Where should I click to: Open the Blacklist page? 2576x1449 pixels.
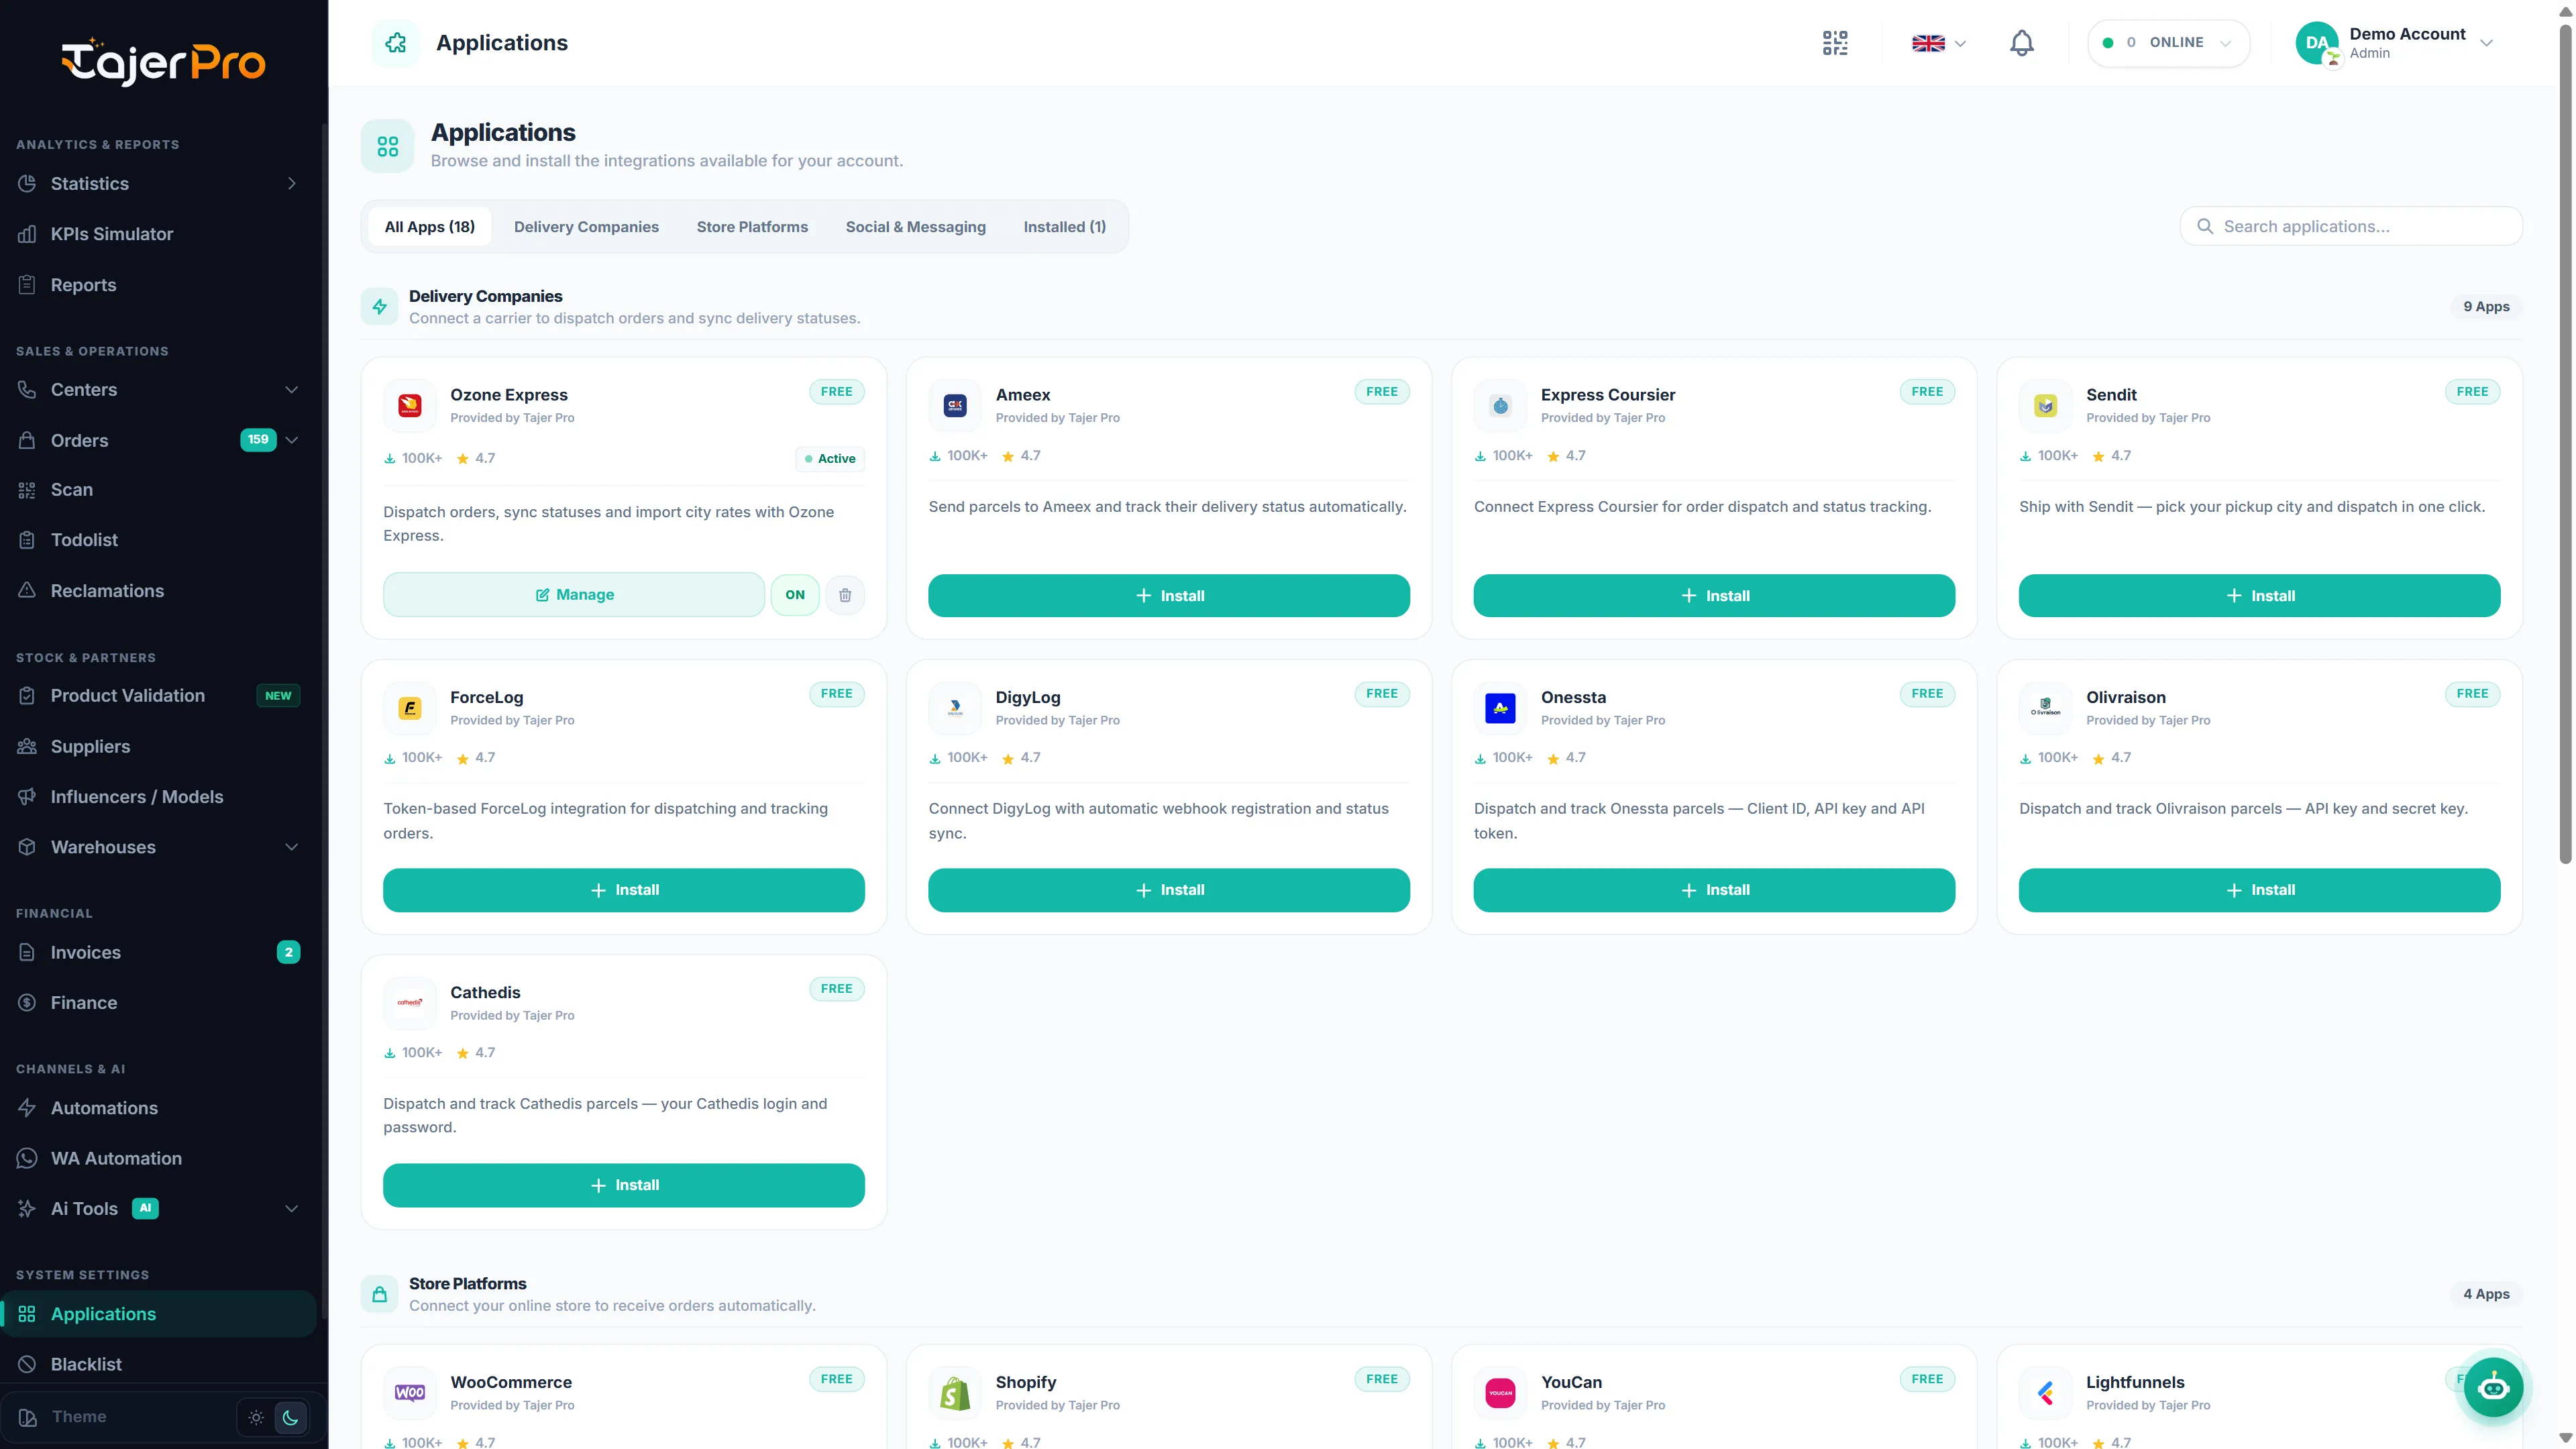(158, 1364)
